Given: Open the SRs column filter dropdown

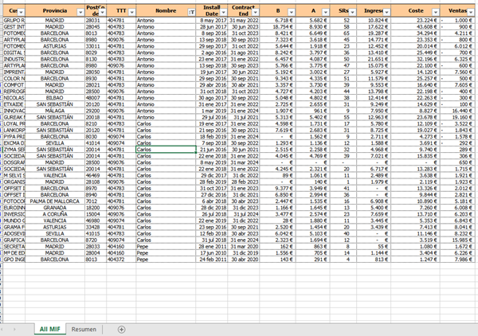Looking at the screenshot, I should [x=353, y=13].
